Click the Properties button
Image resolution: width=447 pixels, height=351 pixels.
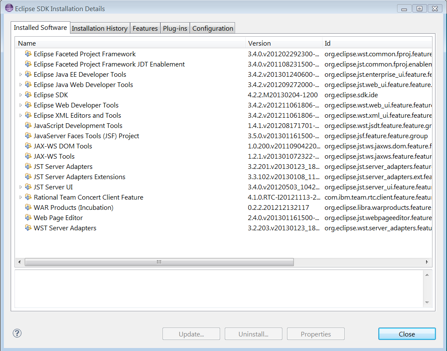coord(316,334)
